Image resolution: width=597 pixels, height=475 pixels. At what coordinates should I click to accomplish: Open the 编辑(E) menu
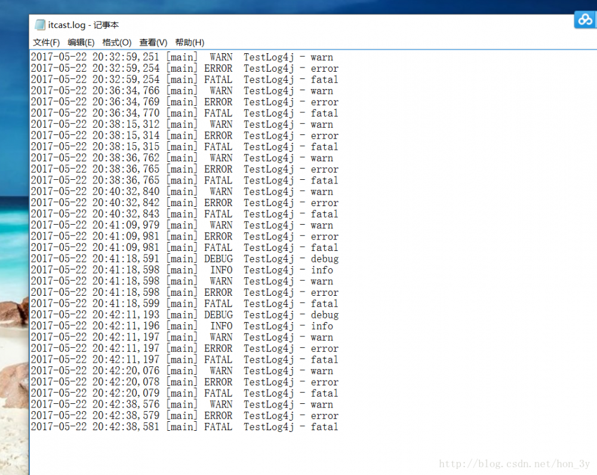point(81,42)
